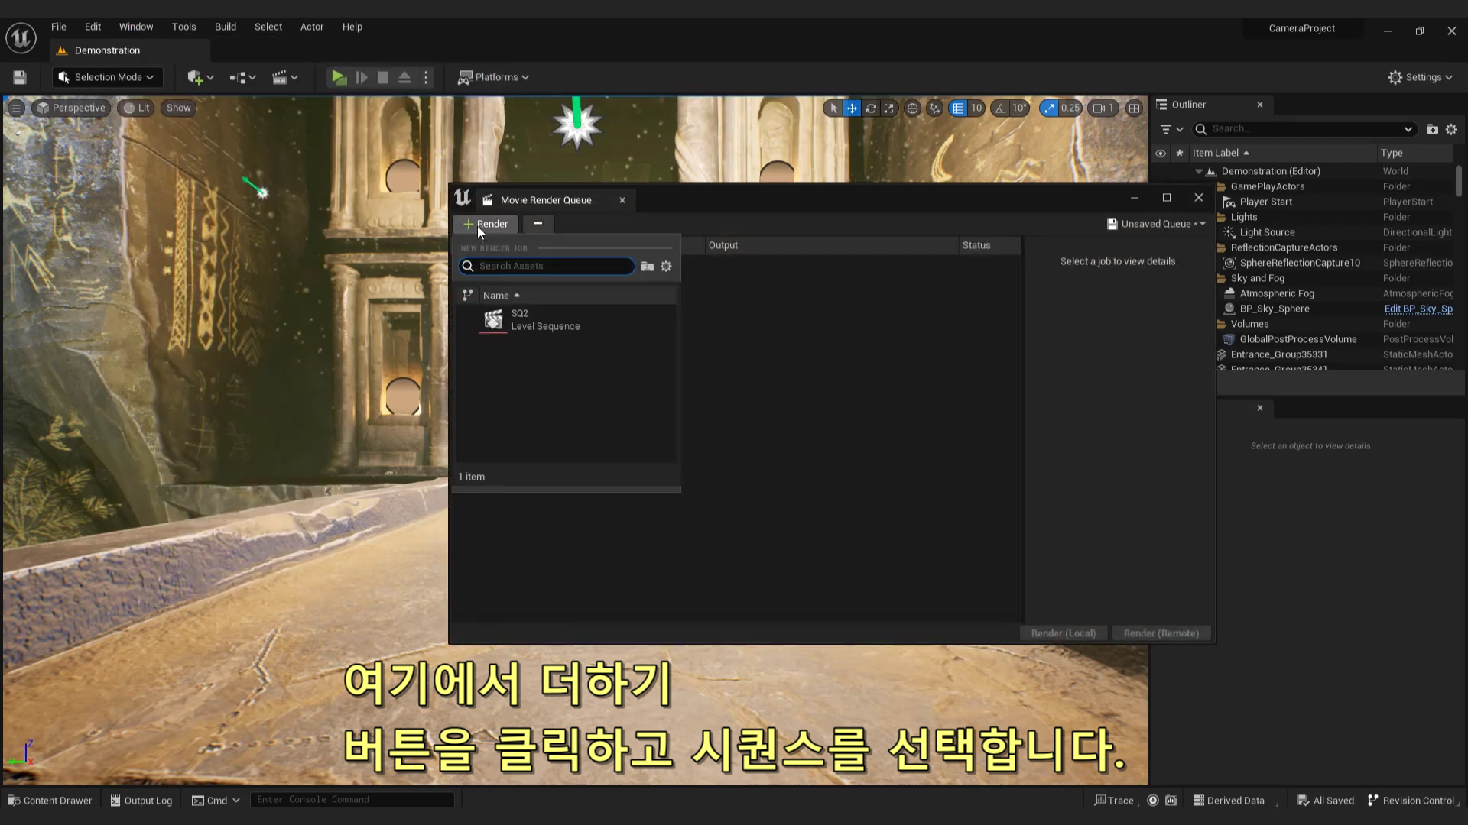Click the cinematics clapperboard icon in the toolbar
The image size is (1468, 825).
281,77
